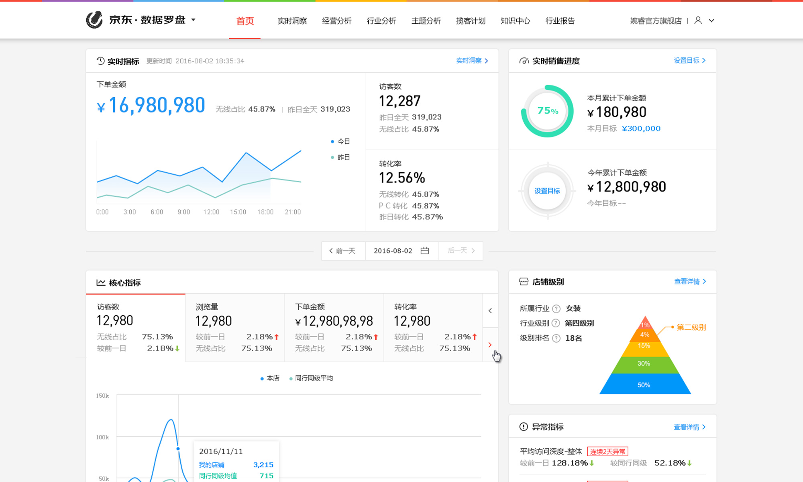803x482 pixels.
Task: Open 查看详情 in the 异常指标 panel
Action: pos(689,427)
